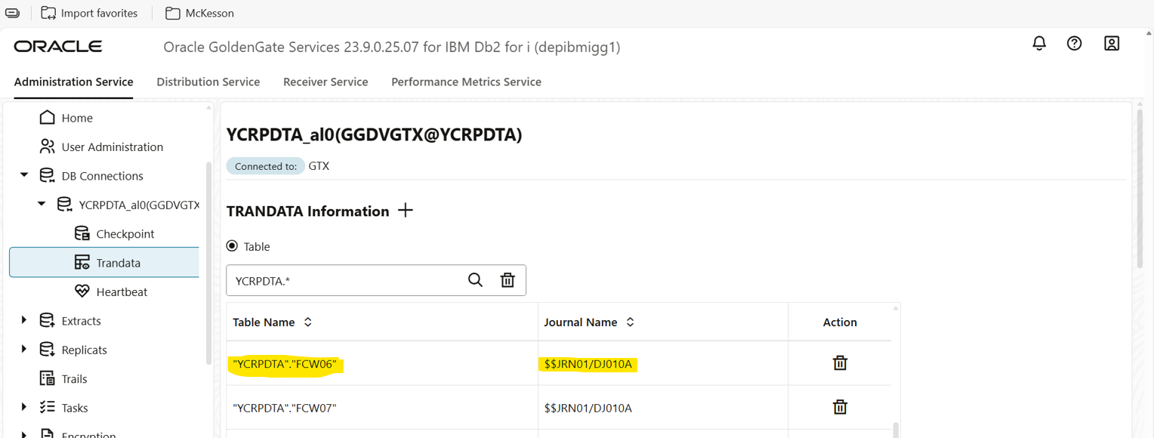
Task: Sort by Journal Name column
Action: coord(630,322)
